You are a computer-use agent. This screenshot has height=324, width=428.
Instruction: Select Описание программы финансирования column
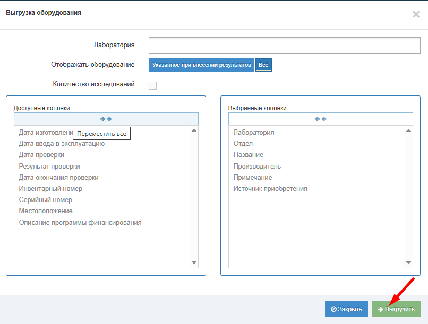pyautogui.click(x=80, y=223)
